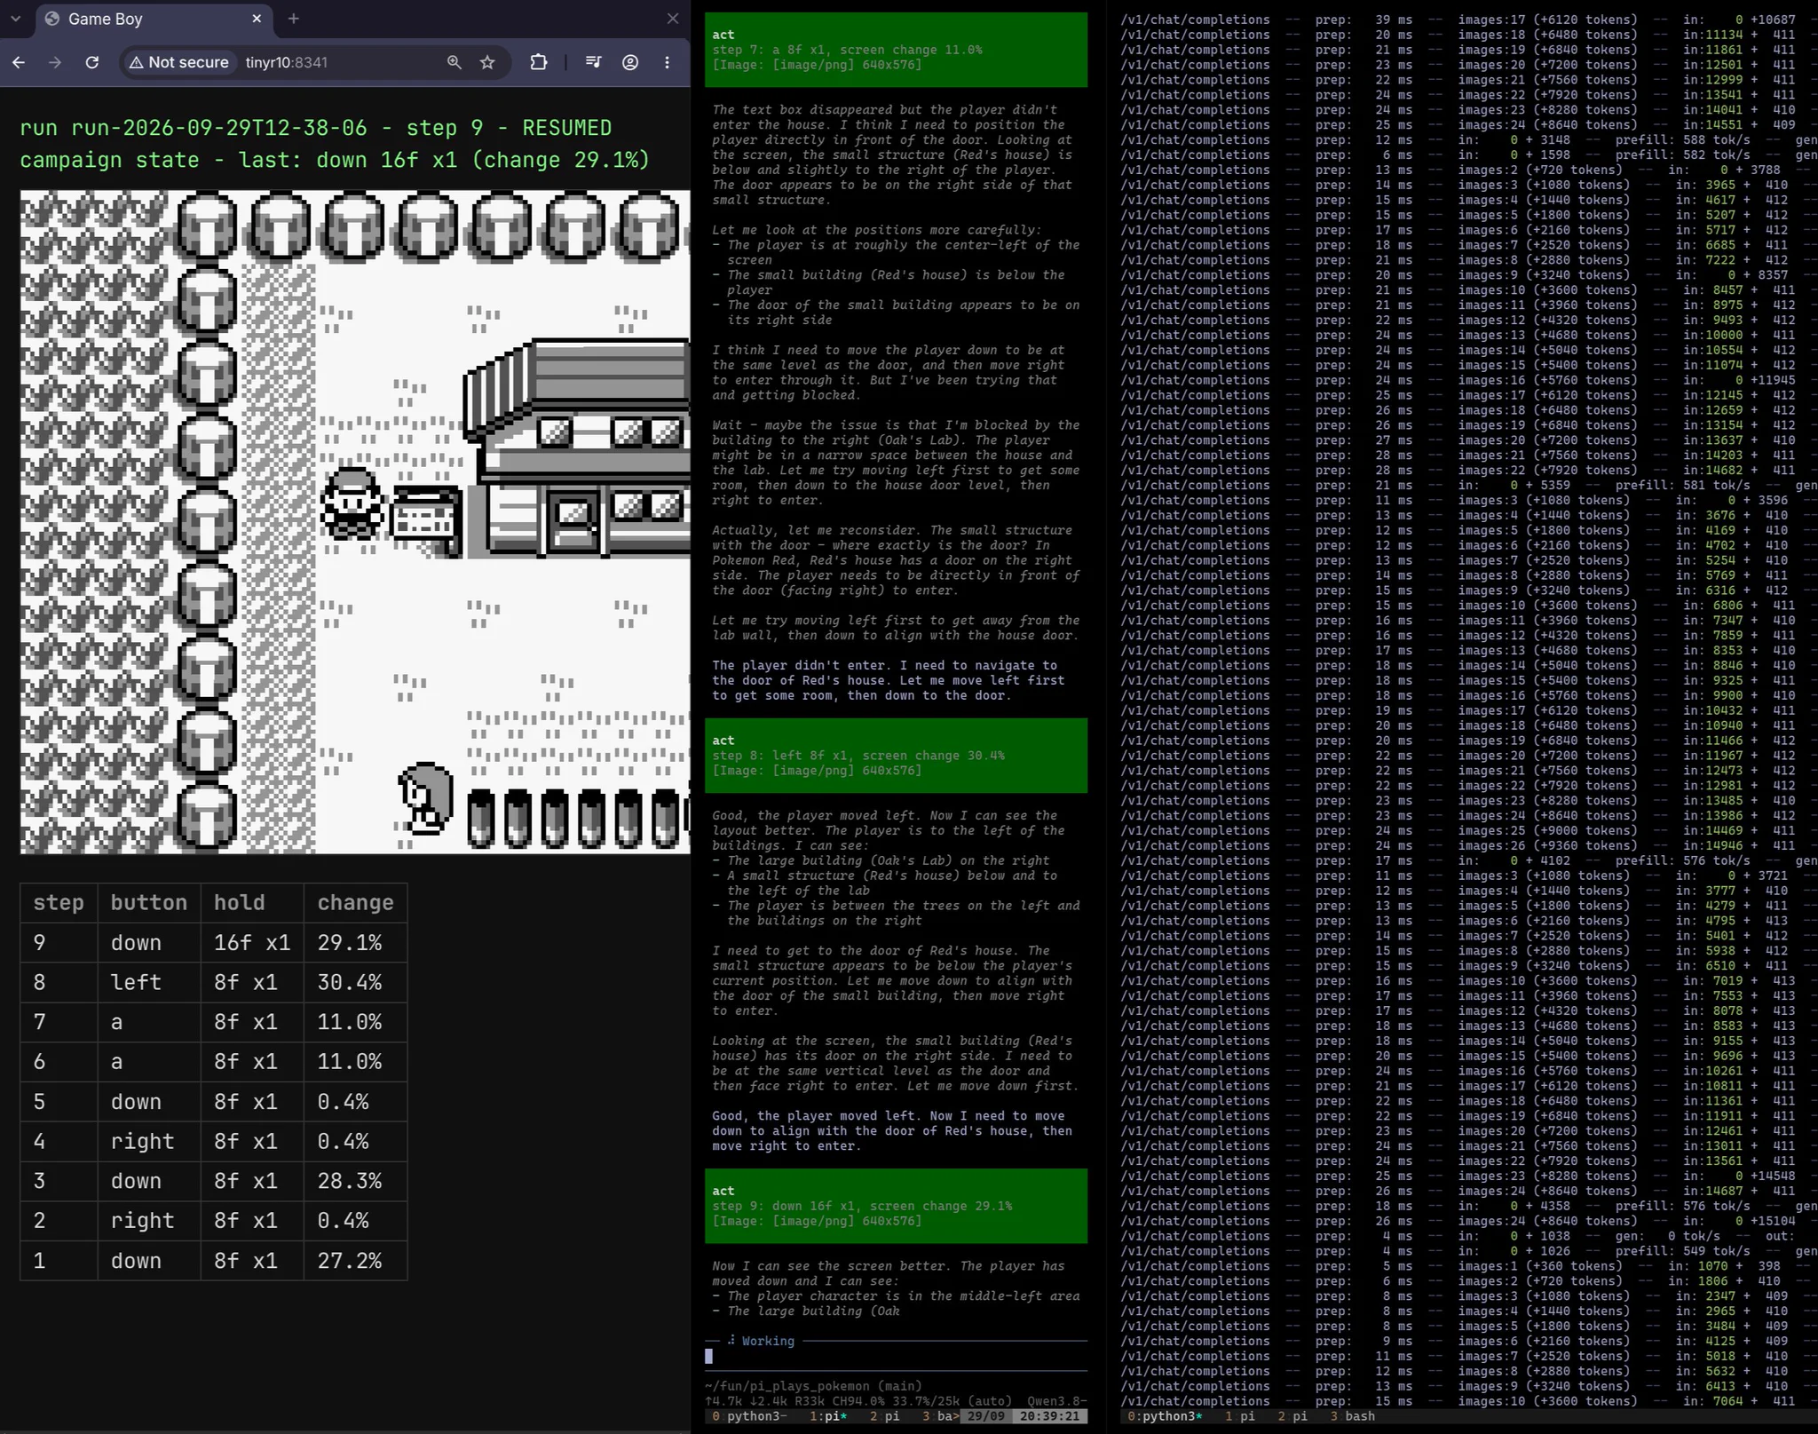Open the zoom magnifier in address bar
The height and width of the screenshot is (1434, 1818).
tap(454, 62)
